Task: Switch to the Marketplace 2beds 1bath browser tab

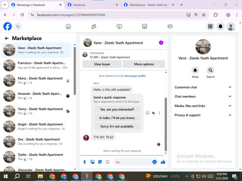Action: [149, 5]
